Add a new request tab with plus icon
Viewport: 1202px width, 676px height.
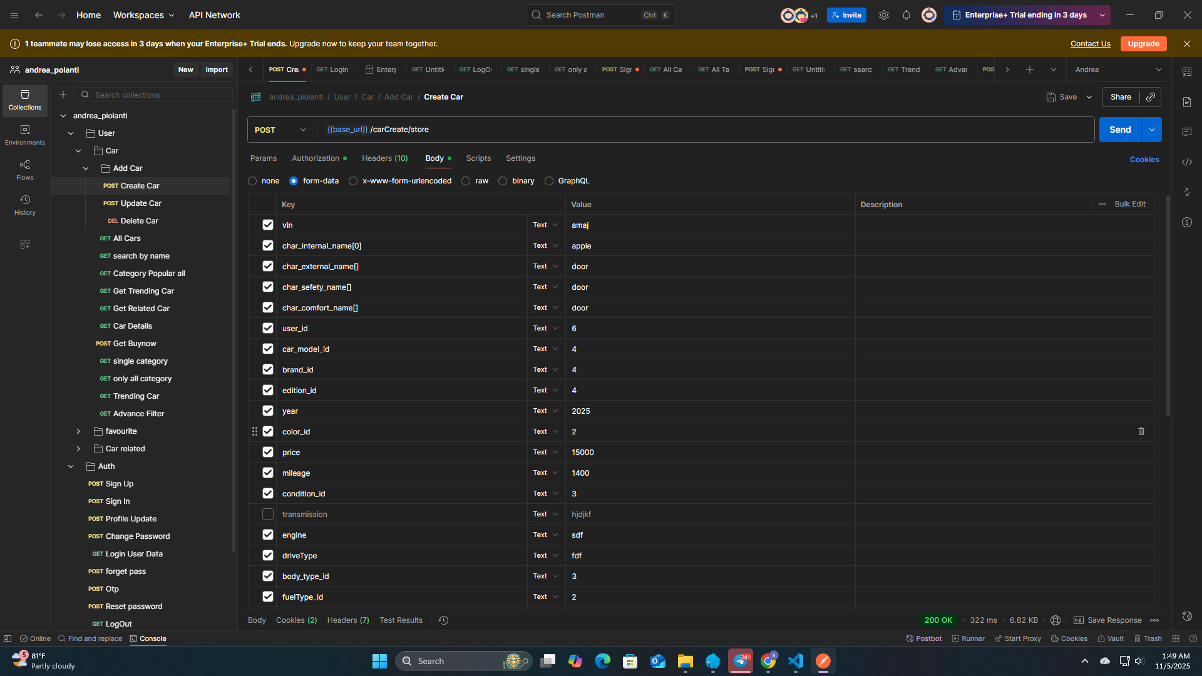(x=1030, y=69)
